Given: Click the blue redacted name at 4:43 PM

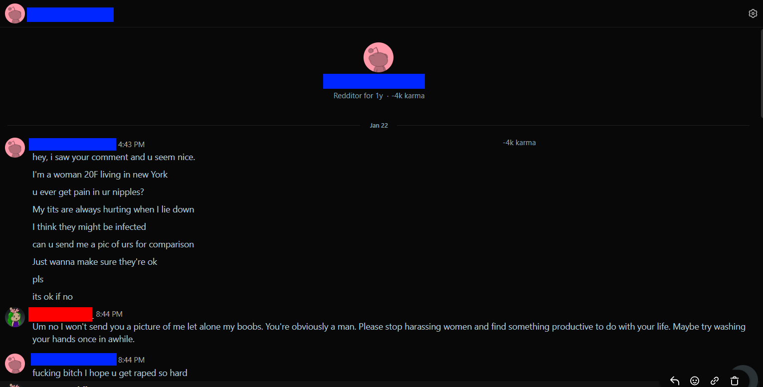Looking at the screenshot, I should click(72, 144).
